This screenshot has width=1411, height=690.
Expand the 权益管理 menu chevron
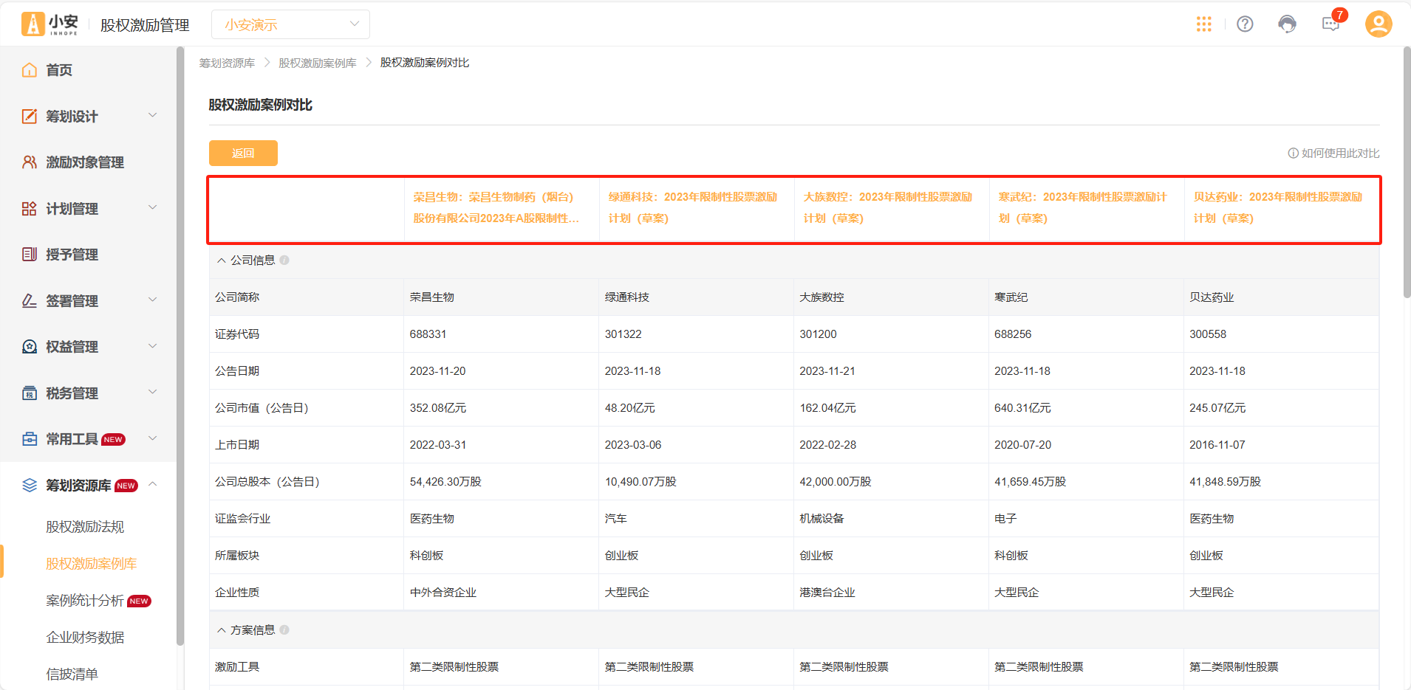coord(153,345)
